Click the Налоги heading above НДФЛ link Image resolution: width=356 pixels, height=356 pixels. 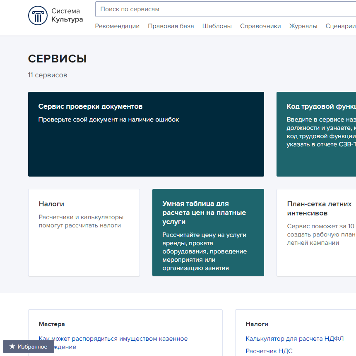(257, 324)
